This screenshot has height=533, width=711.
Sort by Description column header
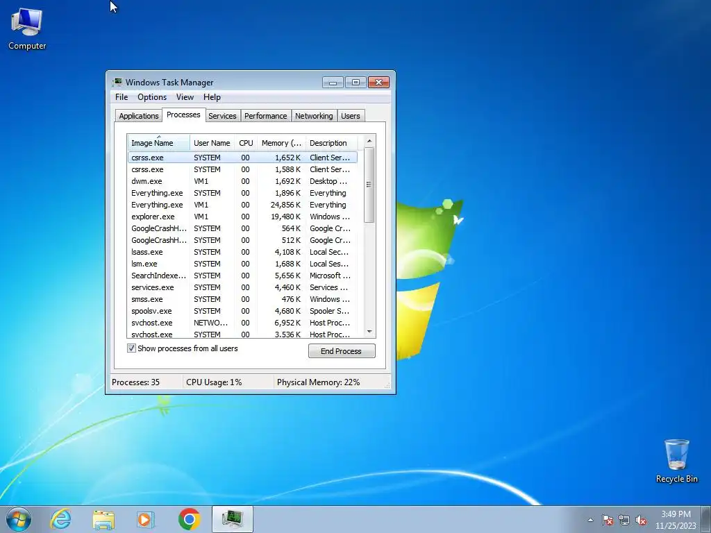tap(331, 143)
